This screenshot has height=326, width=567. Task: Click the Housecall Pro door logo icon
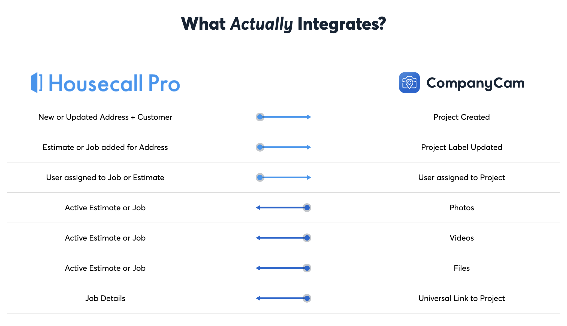pos(37,82)
